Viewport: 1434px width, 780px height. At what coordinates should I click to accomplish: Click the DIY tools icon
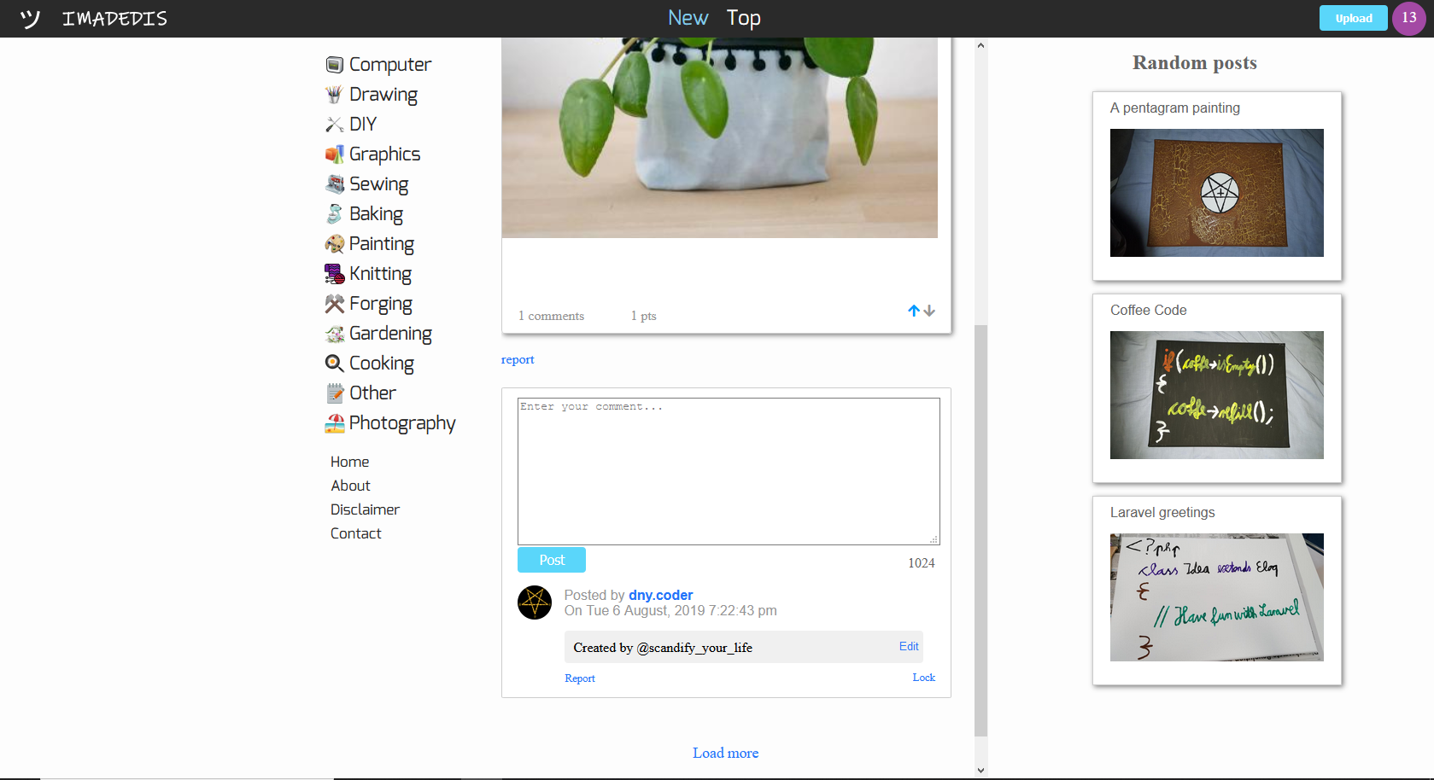(335, 125)
